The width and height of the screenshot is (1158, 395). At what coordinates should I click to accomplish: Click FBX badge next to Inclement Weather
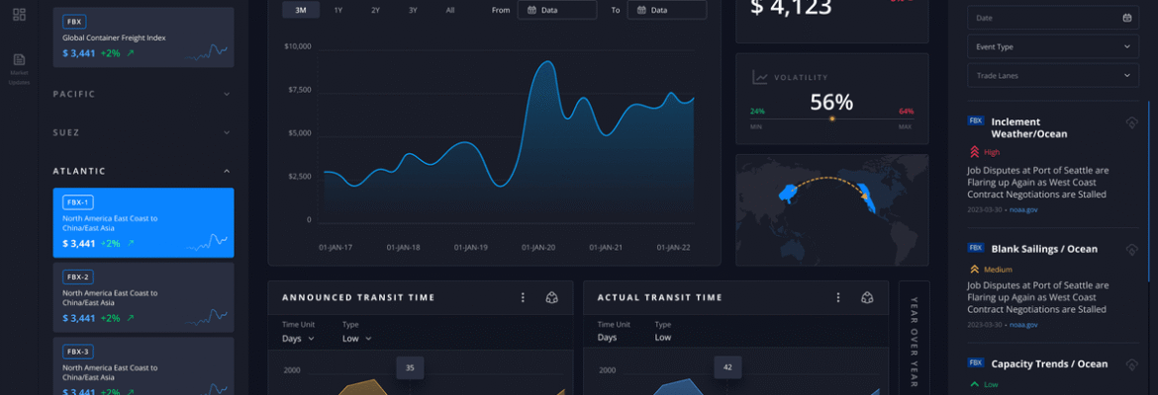point(976,120)
